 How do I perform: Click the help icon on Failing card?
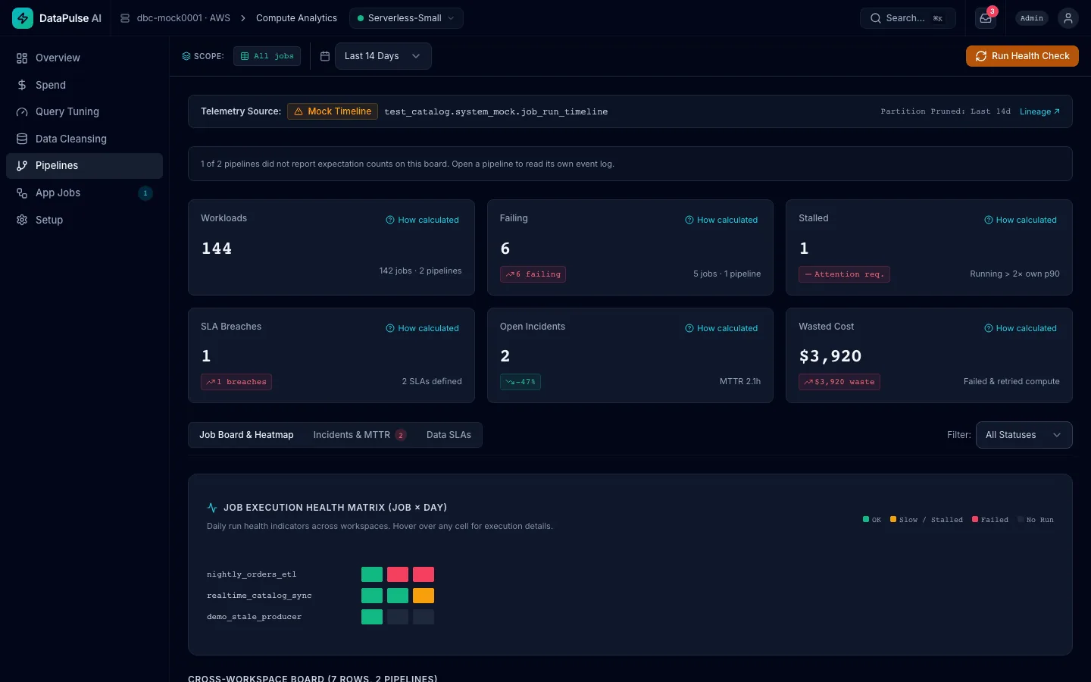coord(689,220)
